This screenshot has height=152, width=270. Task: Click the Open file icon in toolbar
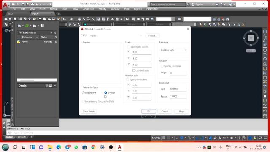(10, 19)
